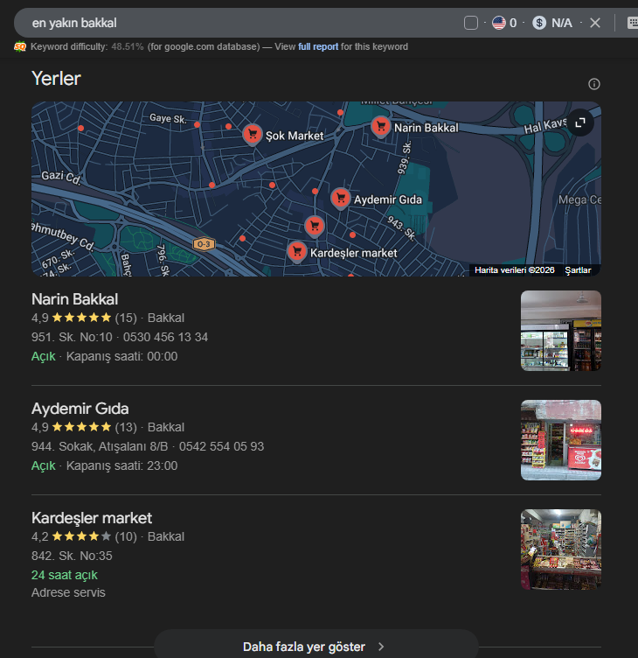The height and width of the screenshot is (658, 638).
Task: Open the Kardeşler market listing title
Action: (92, 518)
